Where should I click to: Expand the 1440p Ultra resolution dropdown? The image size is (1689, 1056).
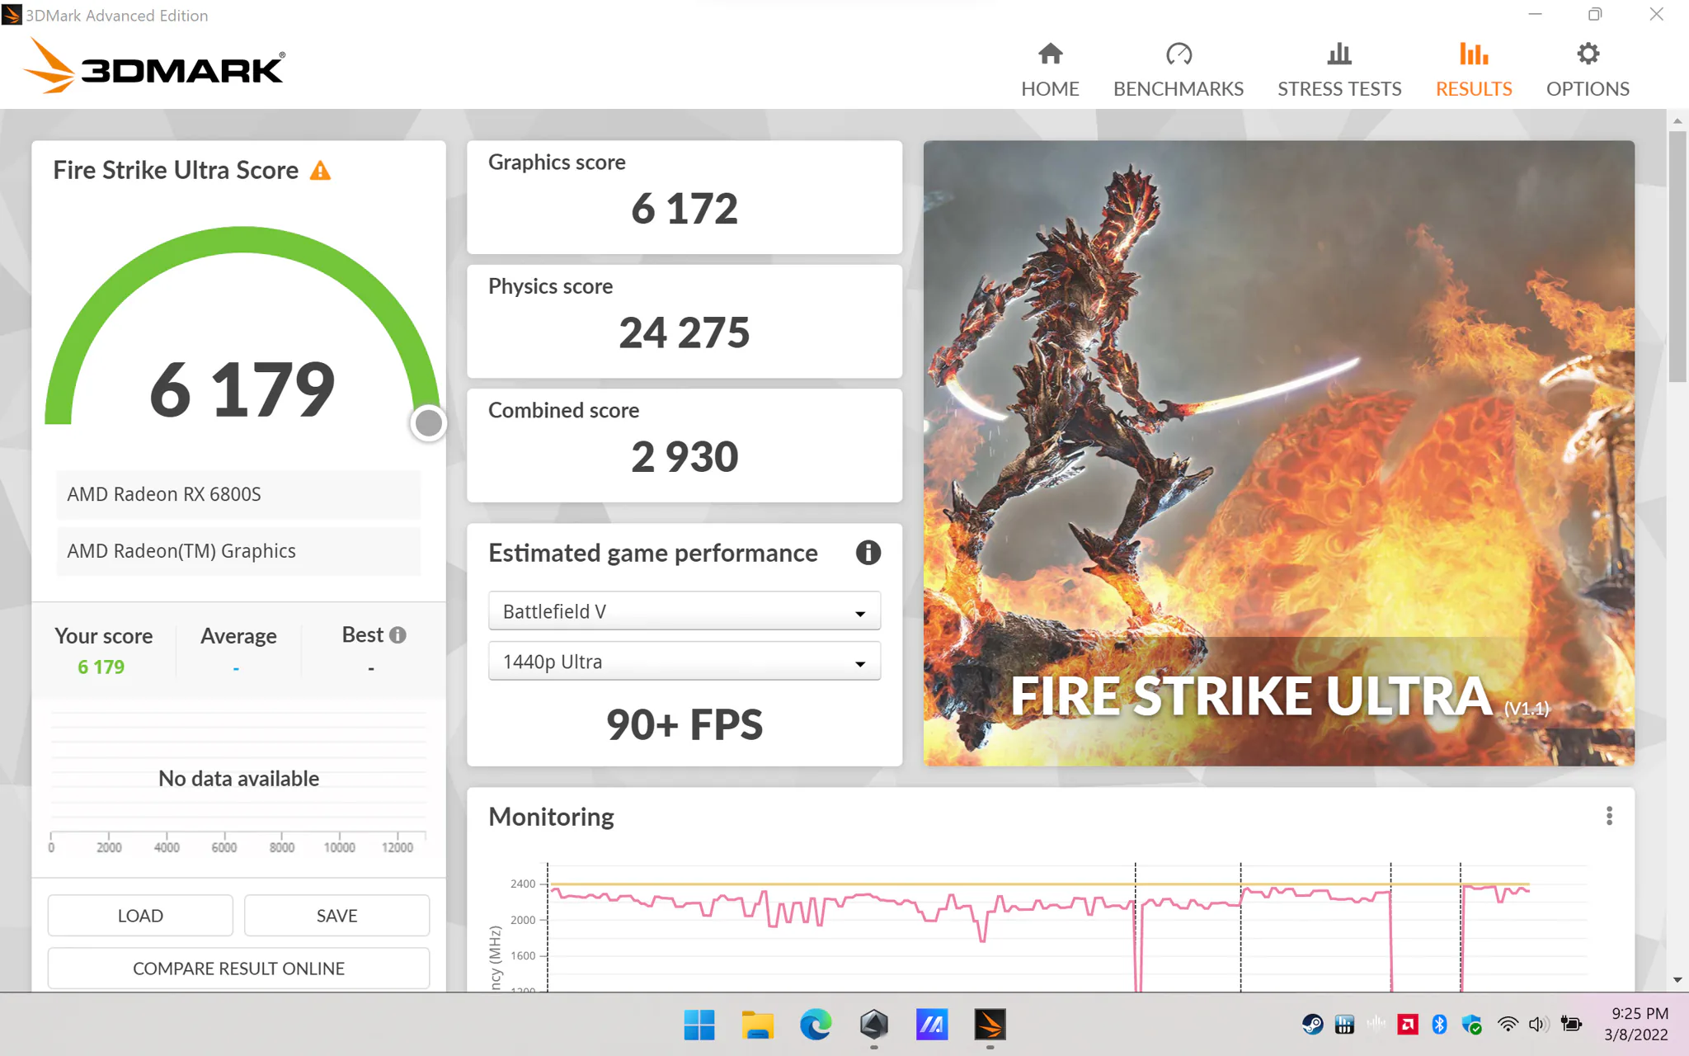click(685, 662)
